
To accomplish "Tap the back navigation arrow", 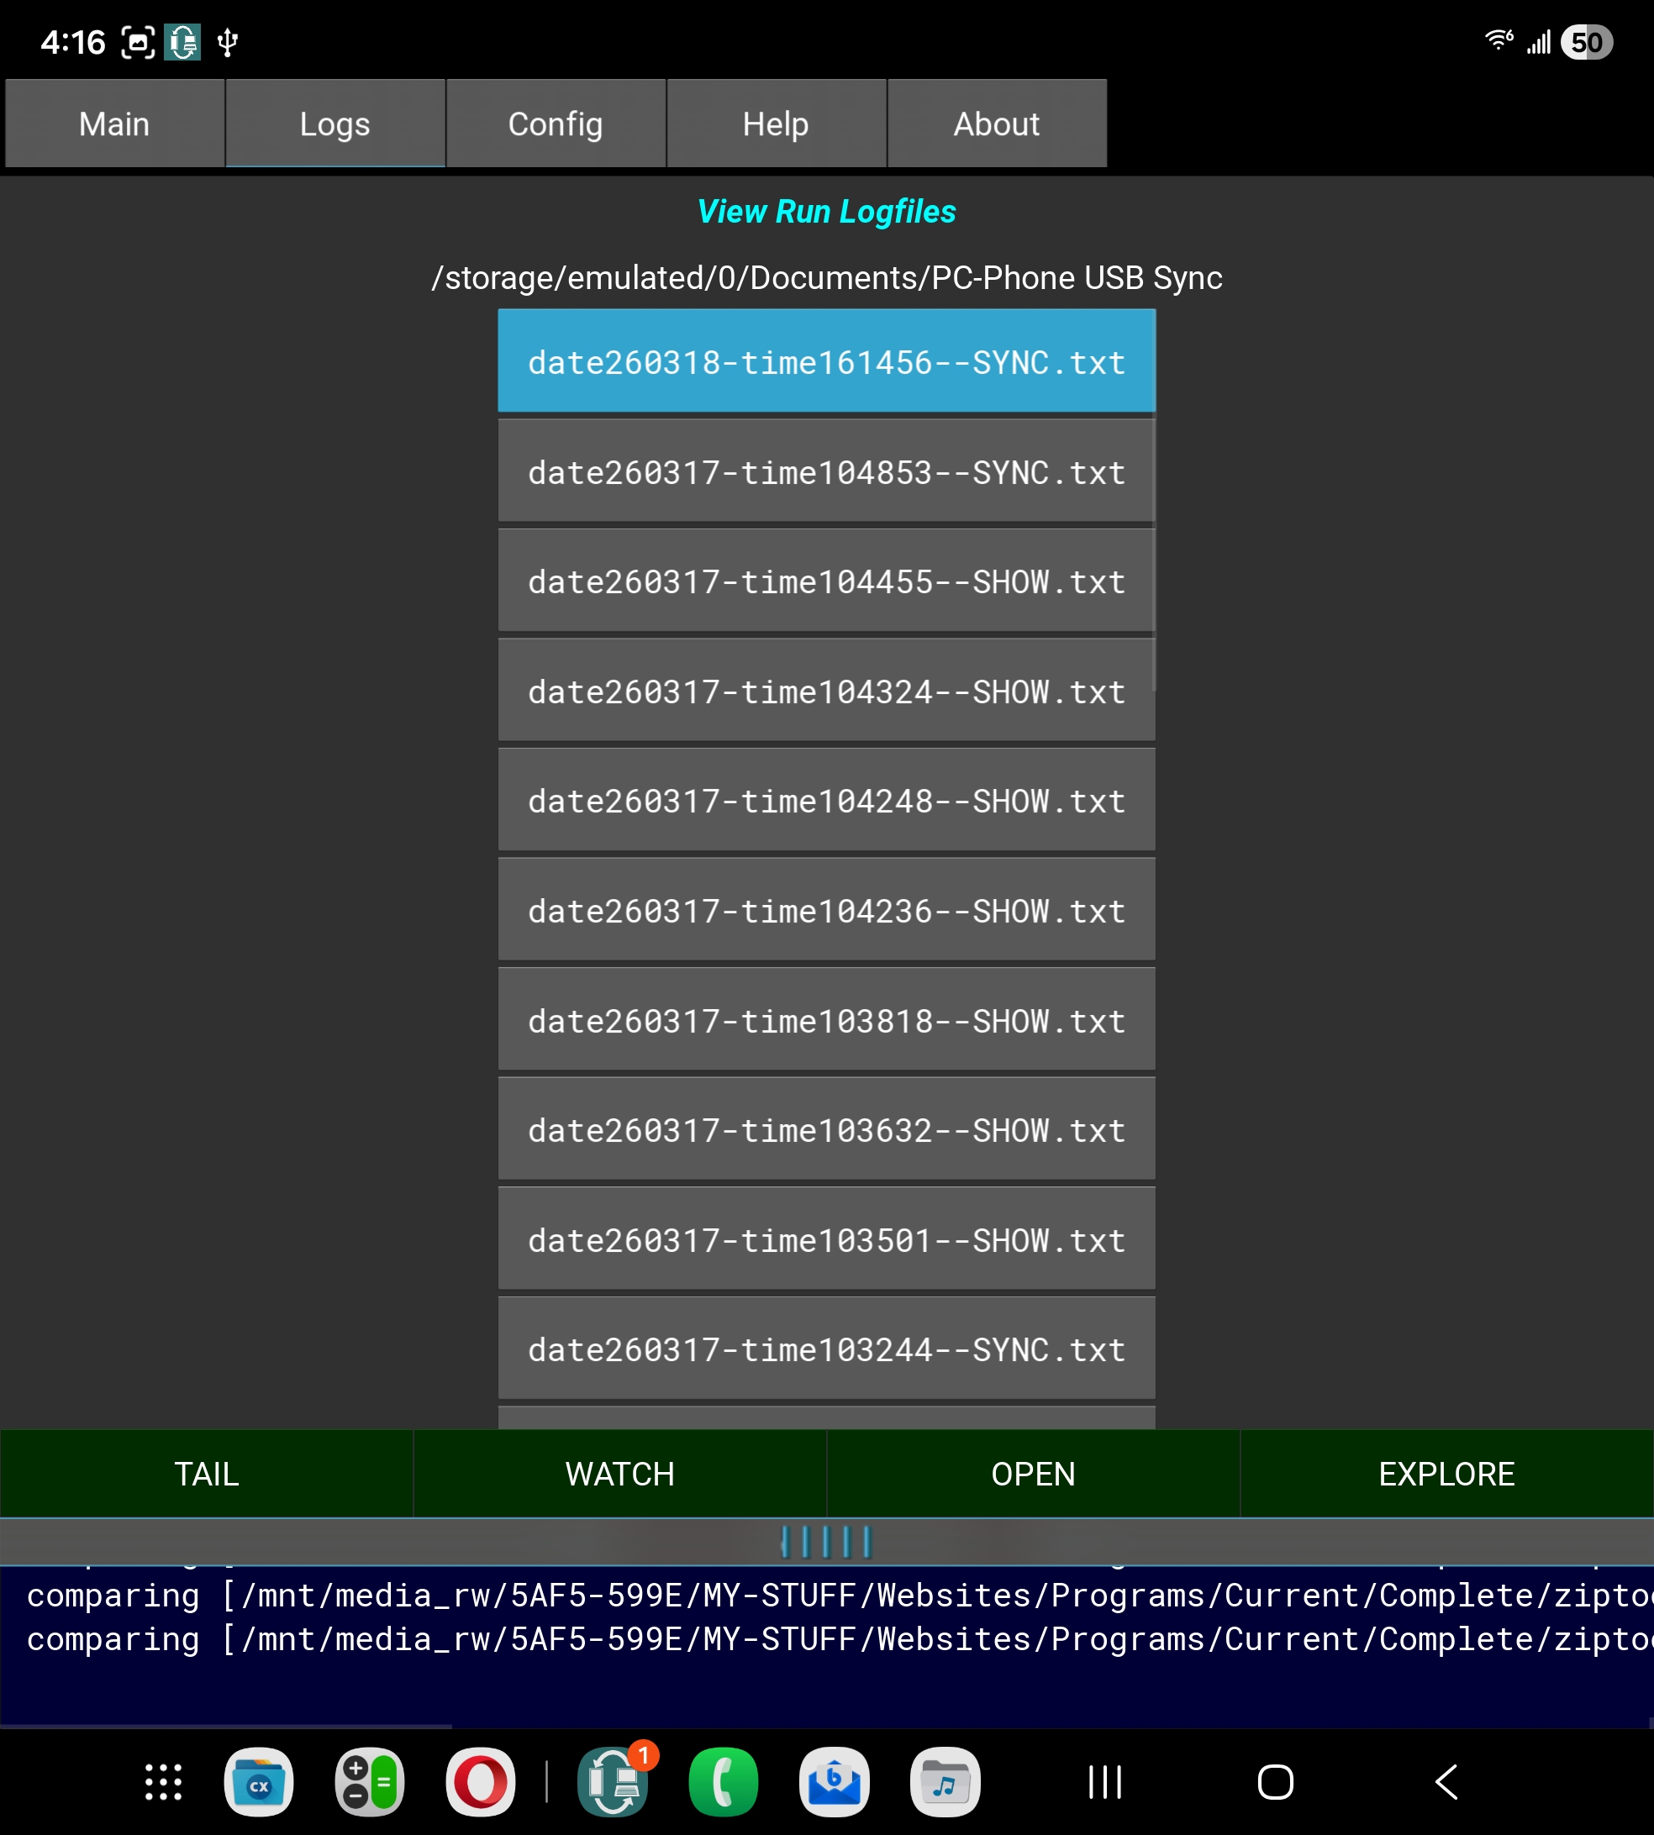I will pos(1446,1782).
